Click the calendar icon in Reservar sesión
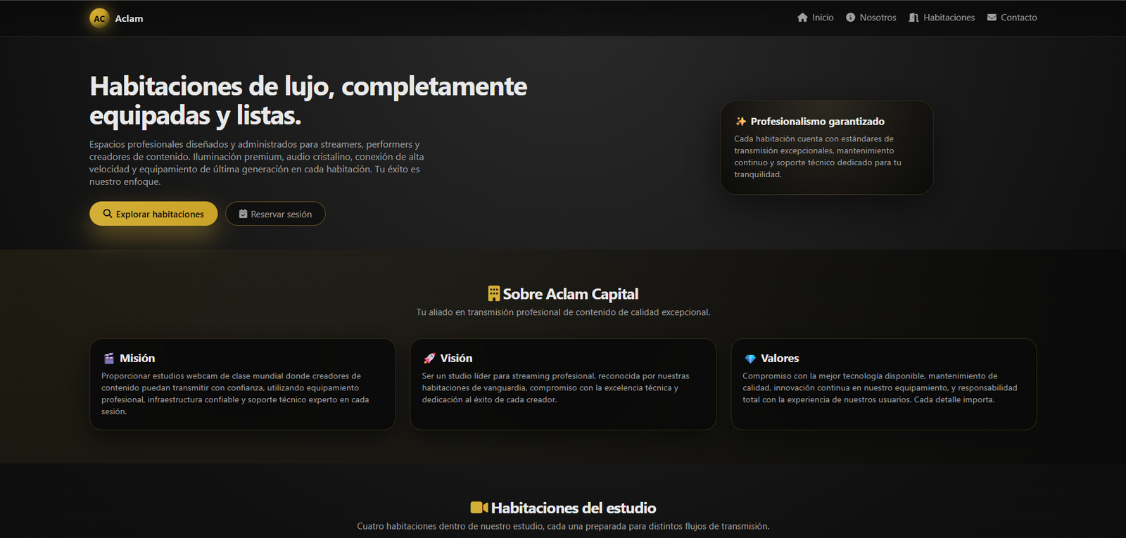 click(243, 214)
